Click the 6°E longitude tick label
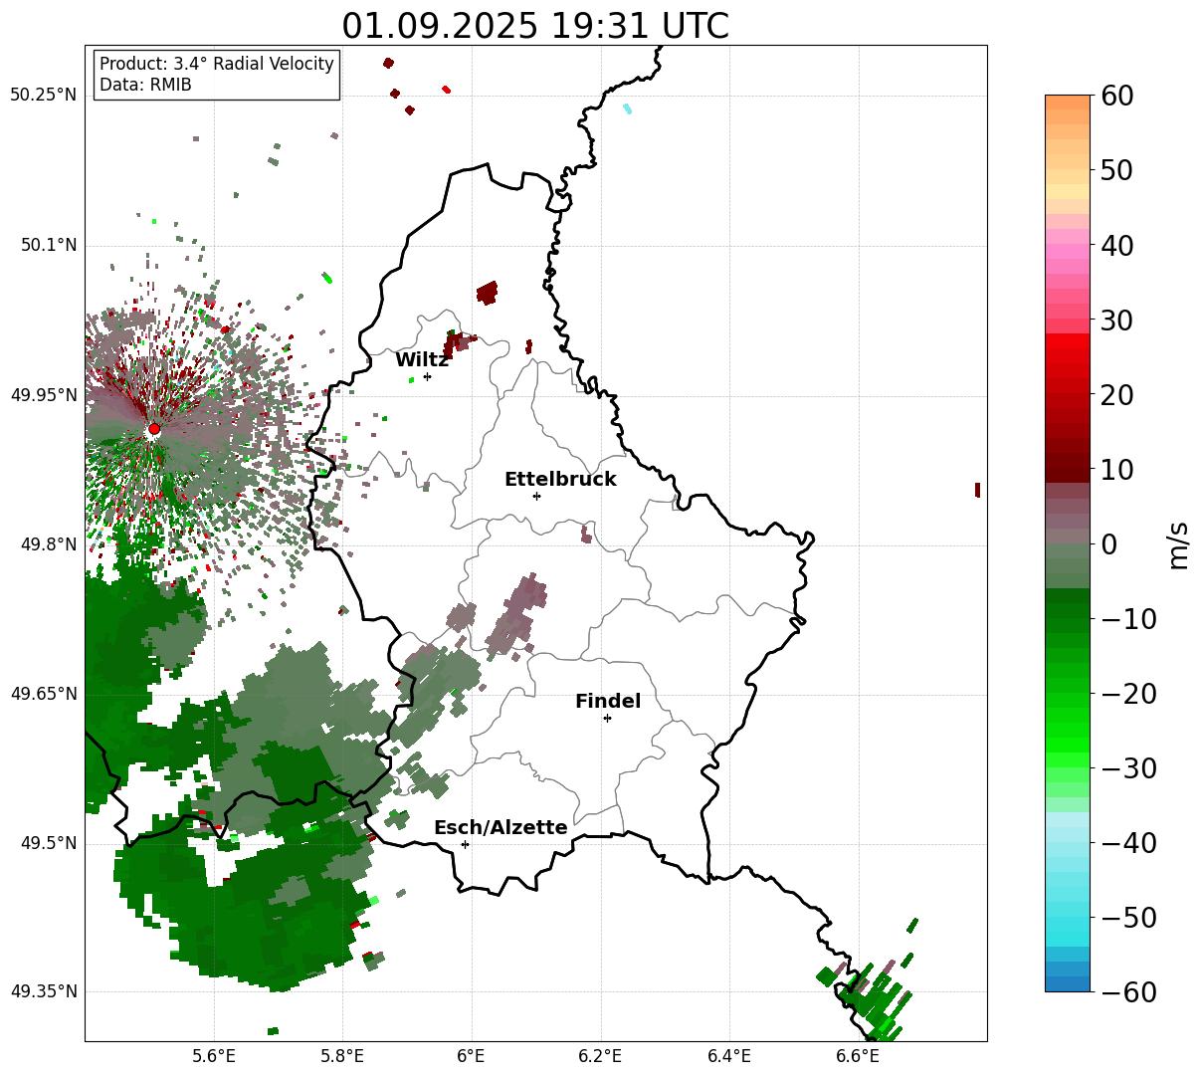The image size is (1201, 1076). 472,1056
